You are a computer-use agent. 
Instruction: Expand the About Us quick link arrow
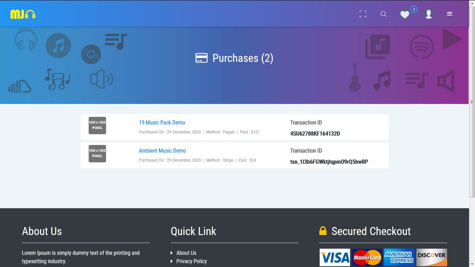171,253
